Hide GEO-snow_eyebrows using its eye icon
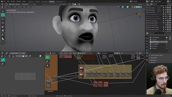 [x=166, y=25]
